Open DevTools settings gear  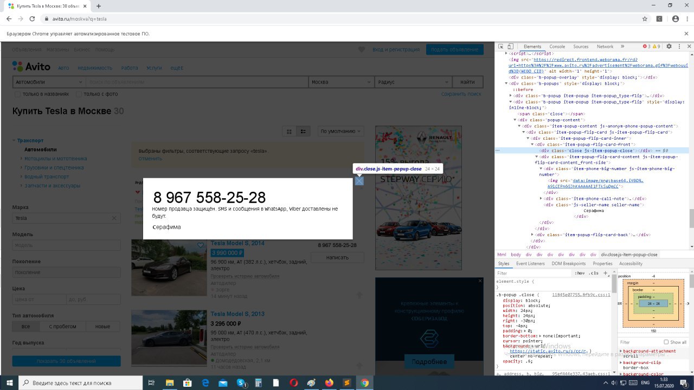(669, 47)
